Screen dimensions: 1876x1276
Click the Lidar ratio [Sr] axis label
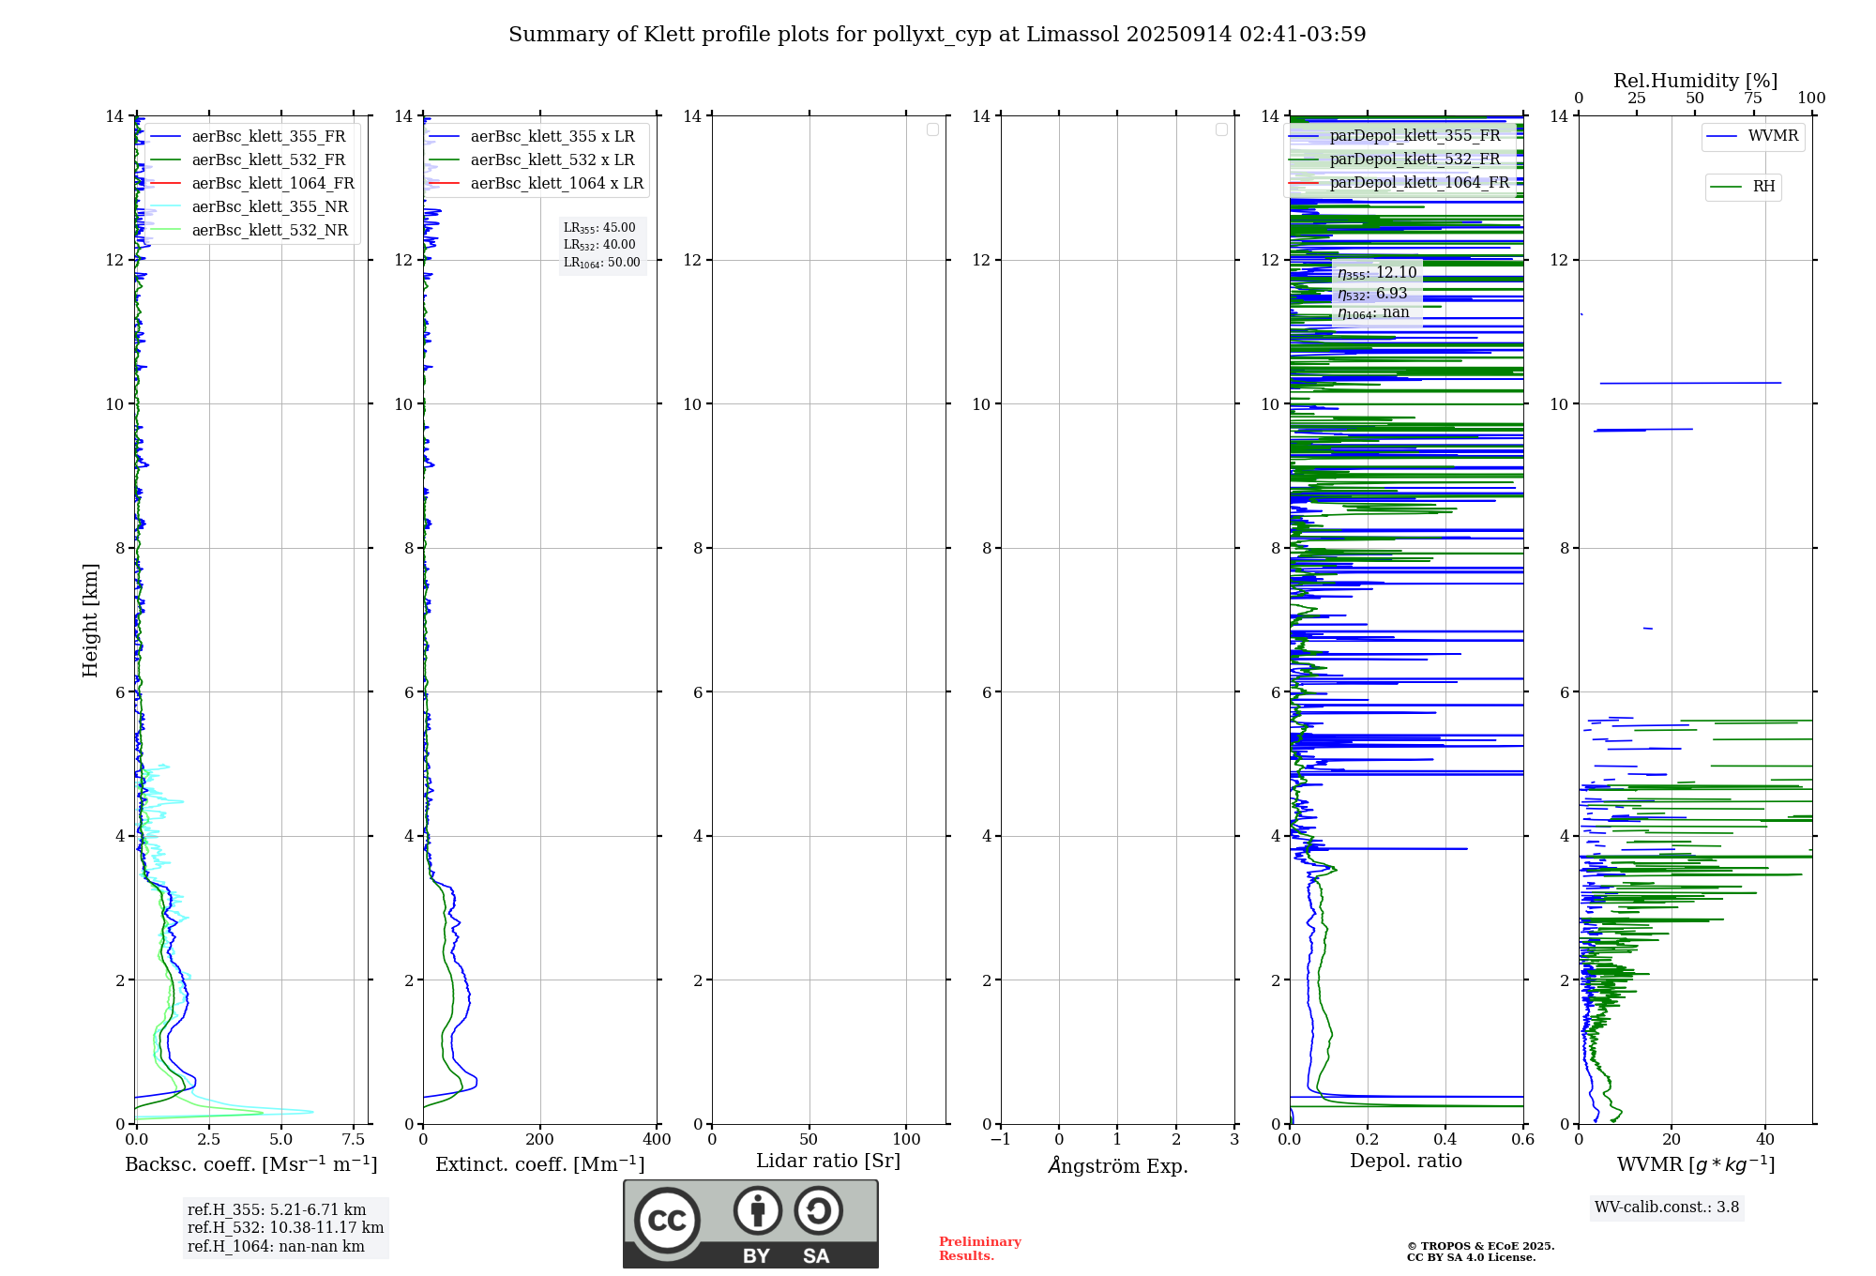coord(828,1162)
